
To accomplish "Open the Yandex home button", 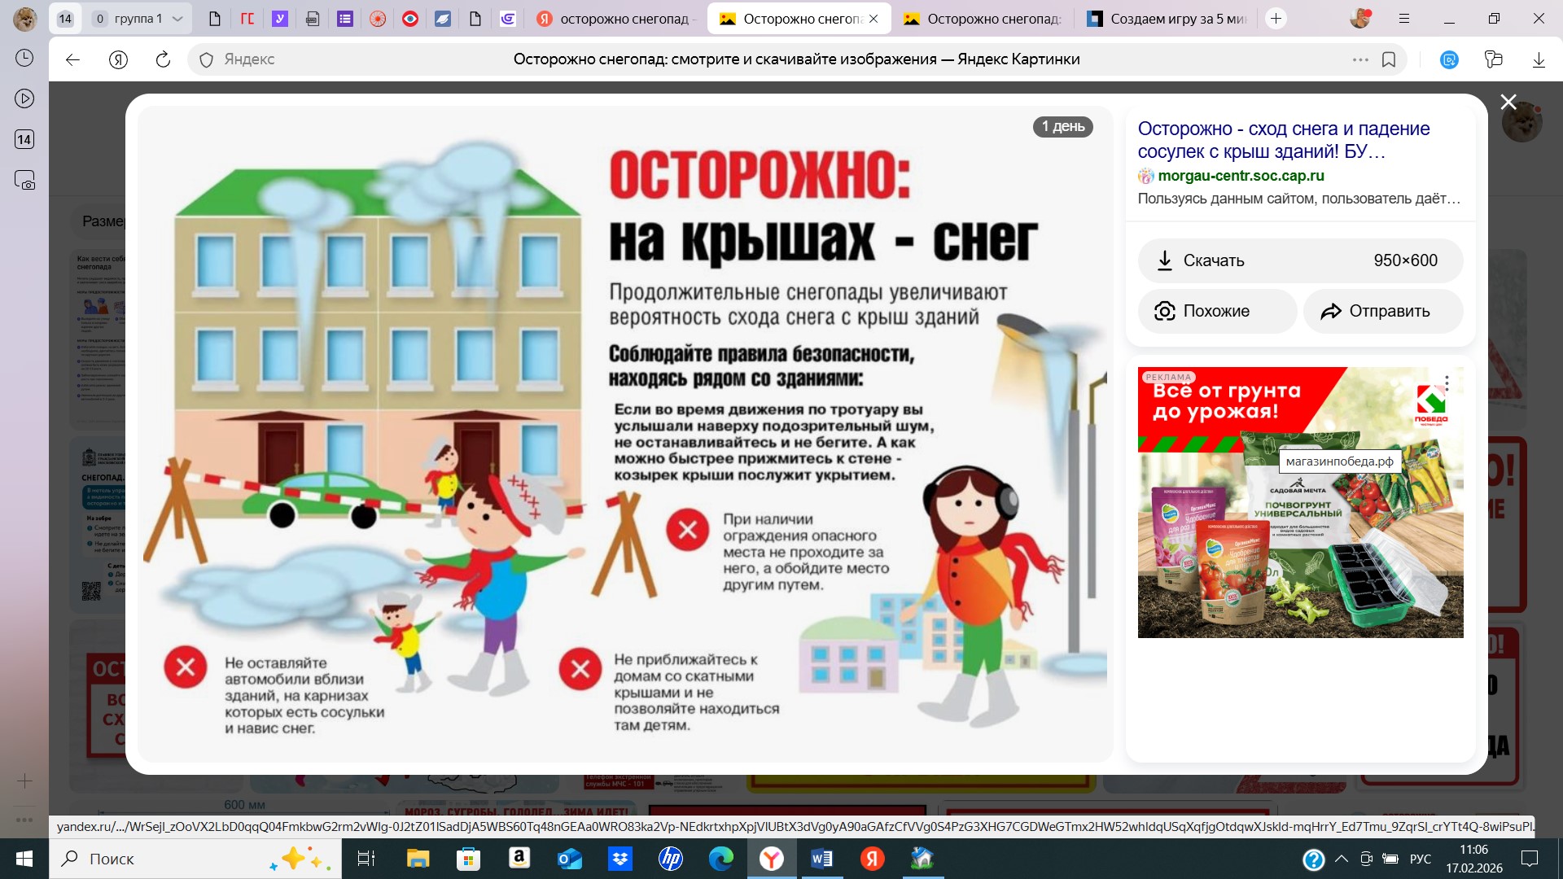I will (118, 59).
